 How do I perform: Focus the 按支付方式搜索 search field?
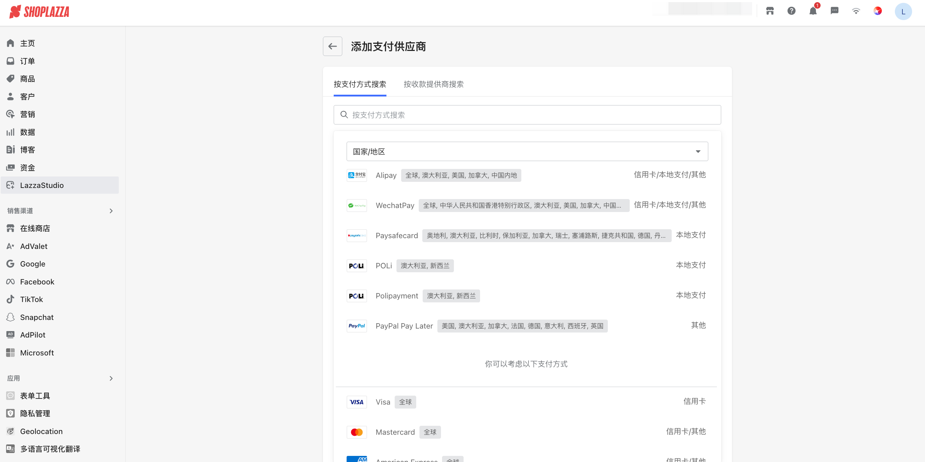pos(527,115)
